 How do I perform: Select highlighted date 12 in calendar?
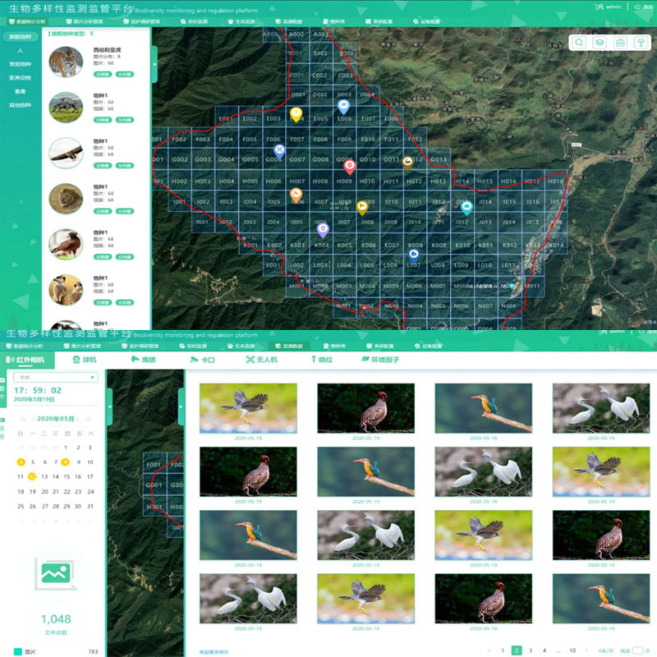pos(32,476)
